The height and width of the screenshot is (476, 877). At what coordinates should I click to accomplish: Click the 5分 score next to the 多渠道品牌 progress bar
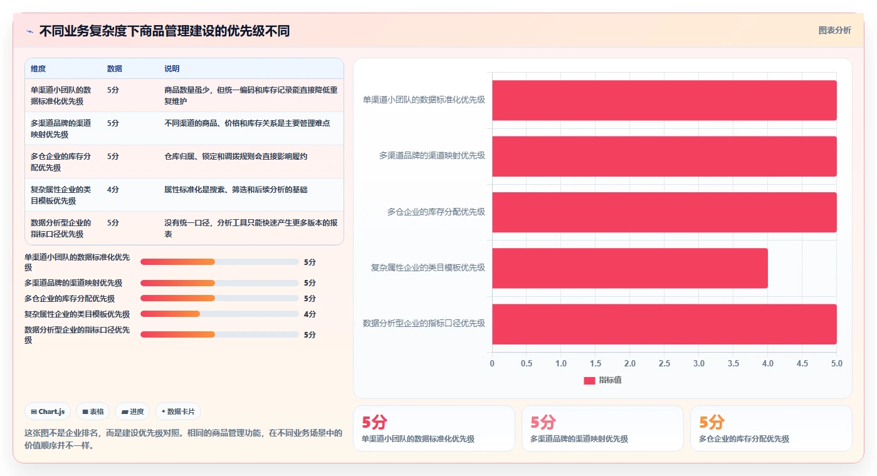[310, 283]
